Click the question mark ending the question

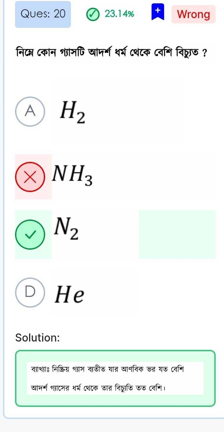pyautogui.click(x=204, y=53)
